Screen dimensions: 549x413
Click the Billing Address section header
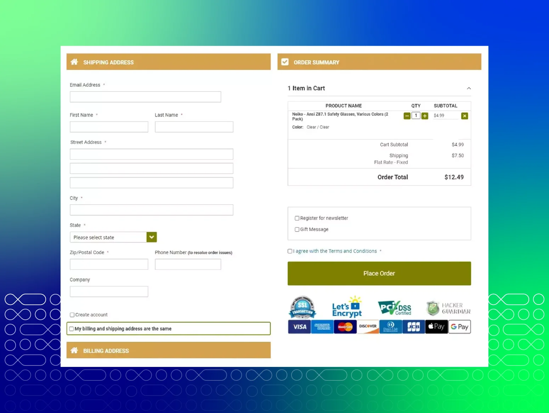pos(106,351)
